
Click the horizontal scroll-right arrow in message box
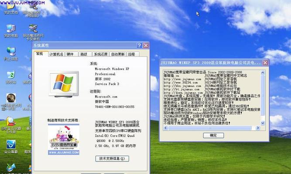coord(257,128)
